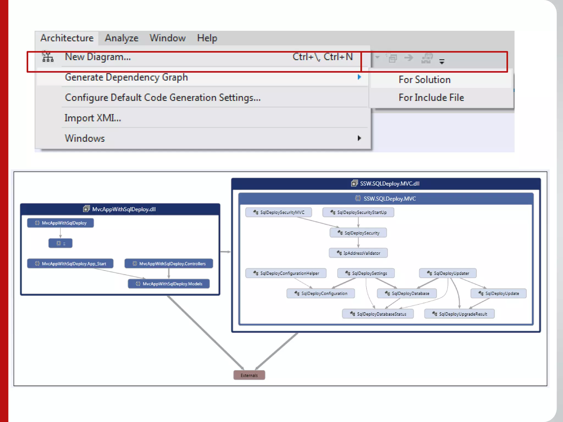Open the small toolbar dropdown arrow
The height and width of the screenshot is (422, 563).
click(377, 57)
